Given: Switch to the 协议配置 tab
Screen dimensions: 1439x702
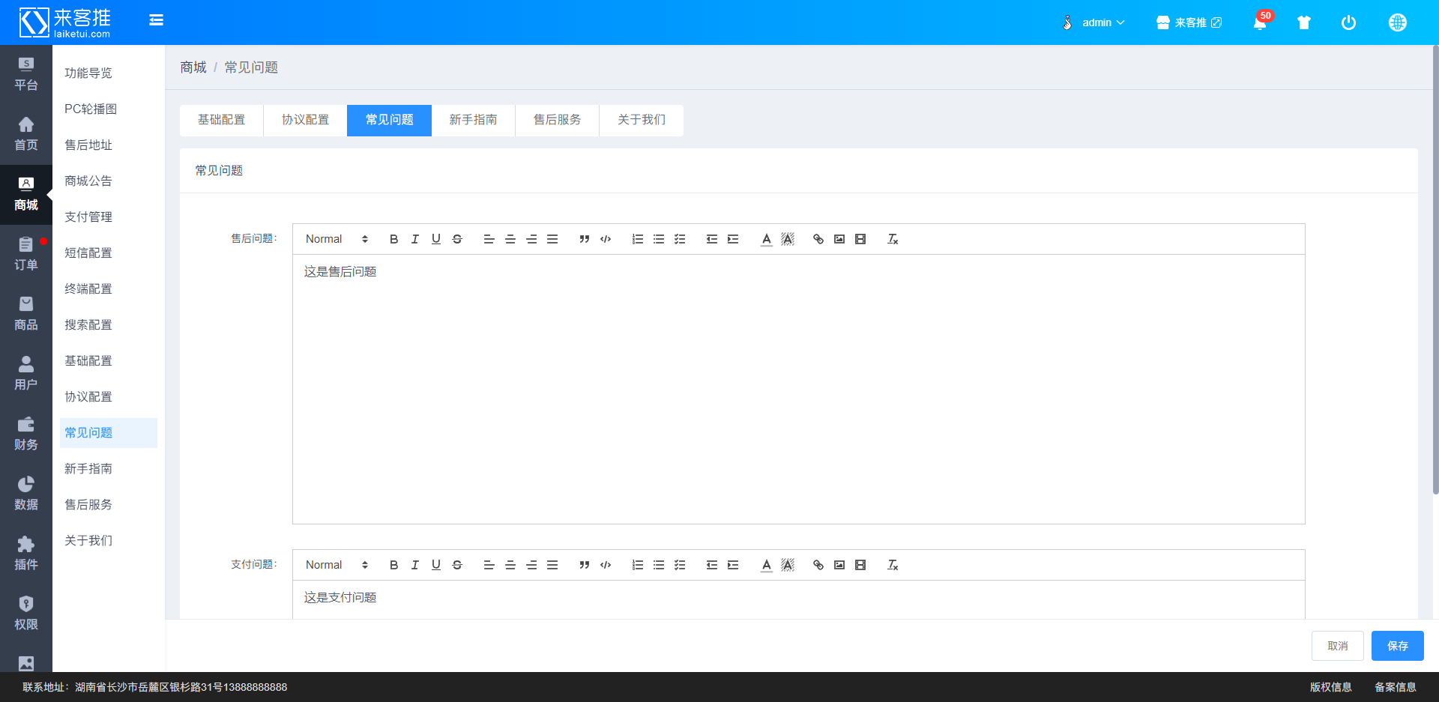Looking at the screenshot, I should coord(305,120).
